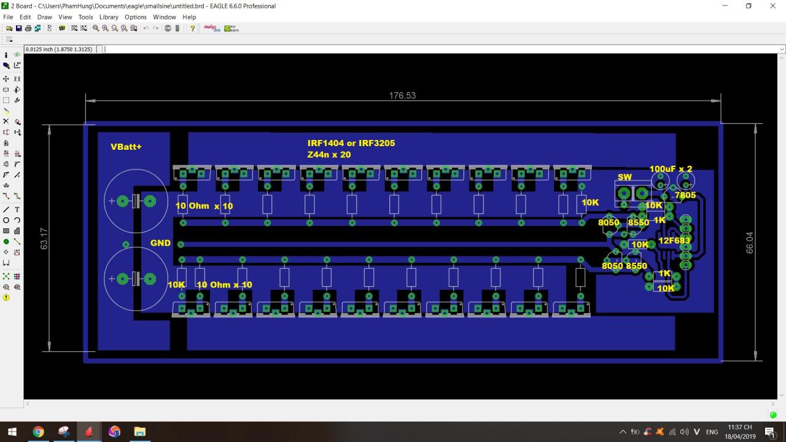Click the Undo arrow icon
Screen dimensions: 786x442
click(x=146, y=28)
